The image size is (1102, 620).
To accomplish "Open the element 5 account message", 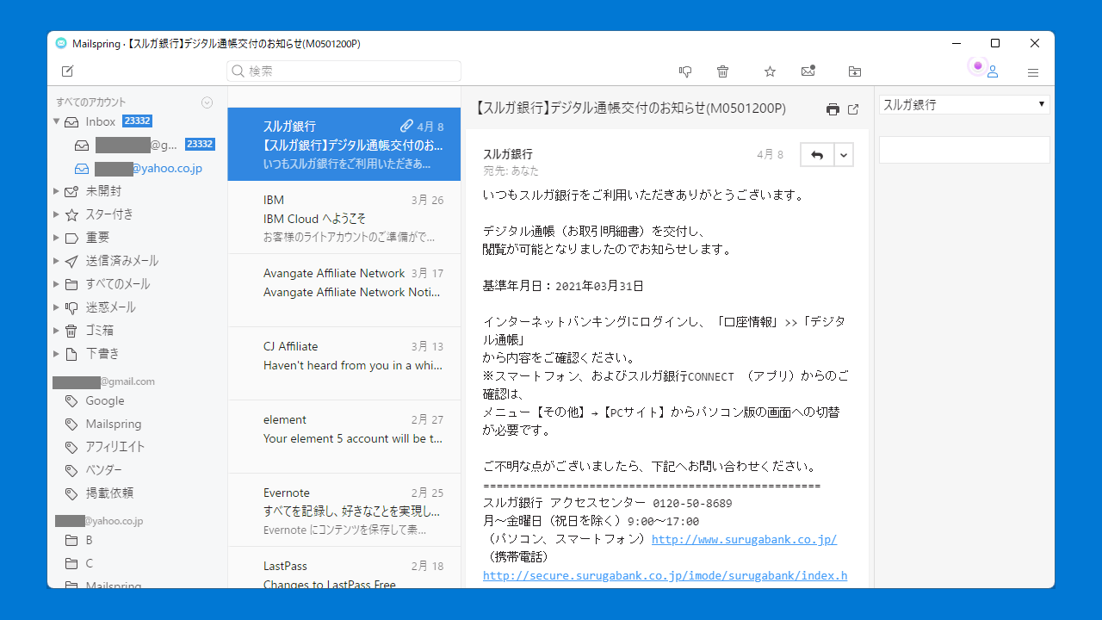I will coord(344,437).
